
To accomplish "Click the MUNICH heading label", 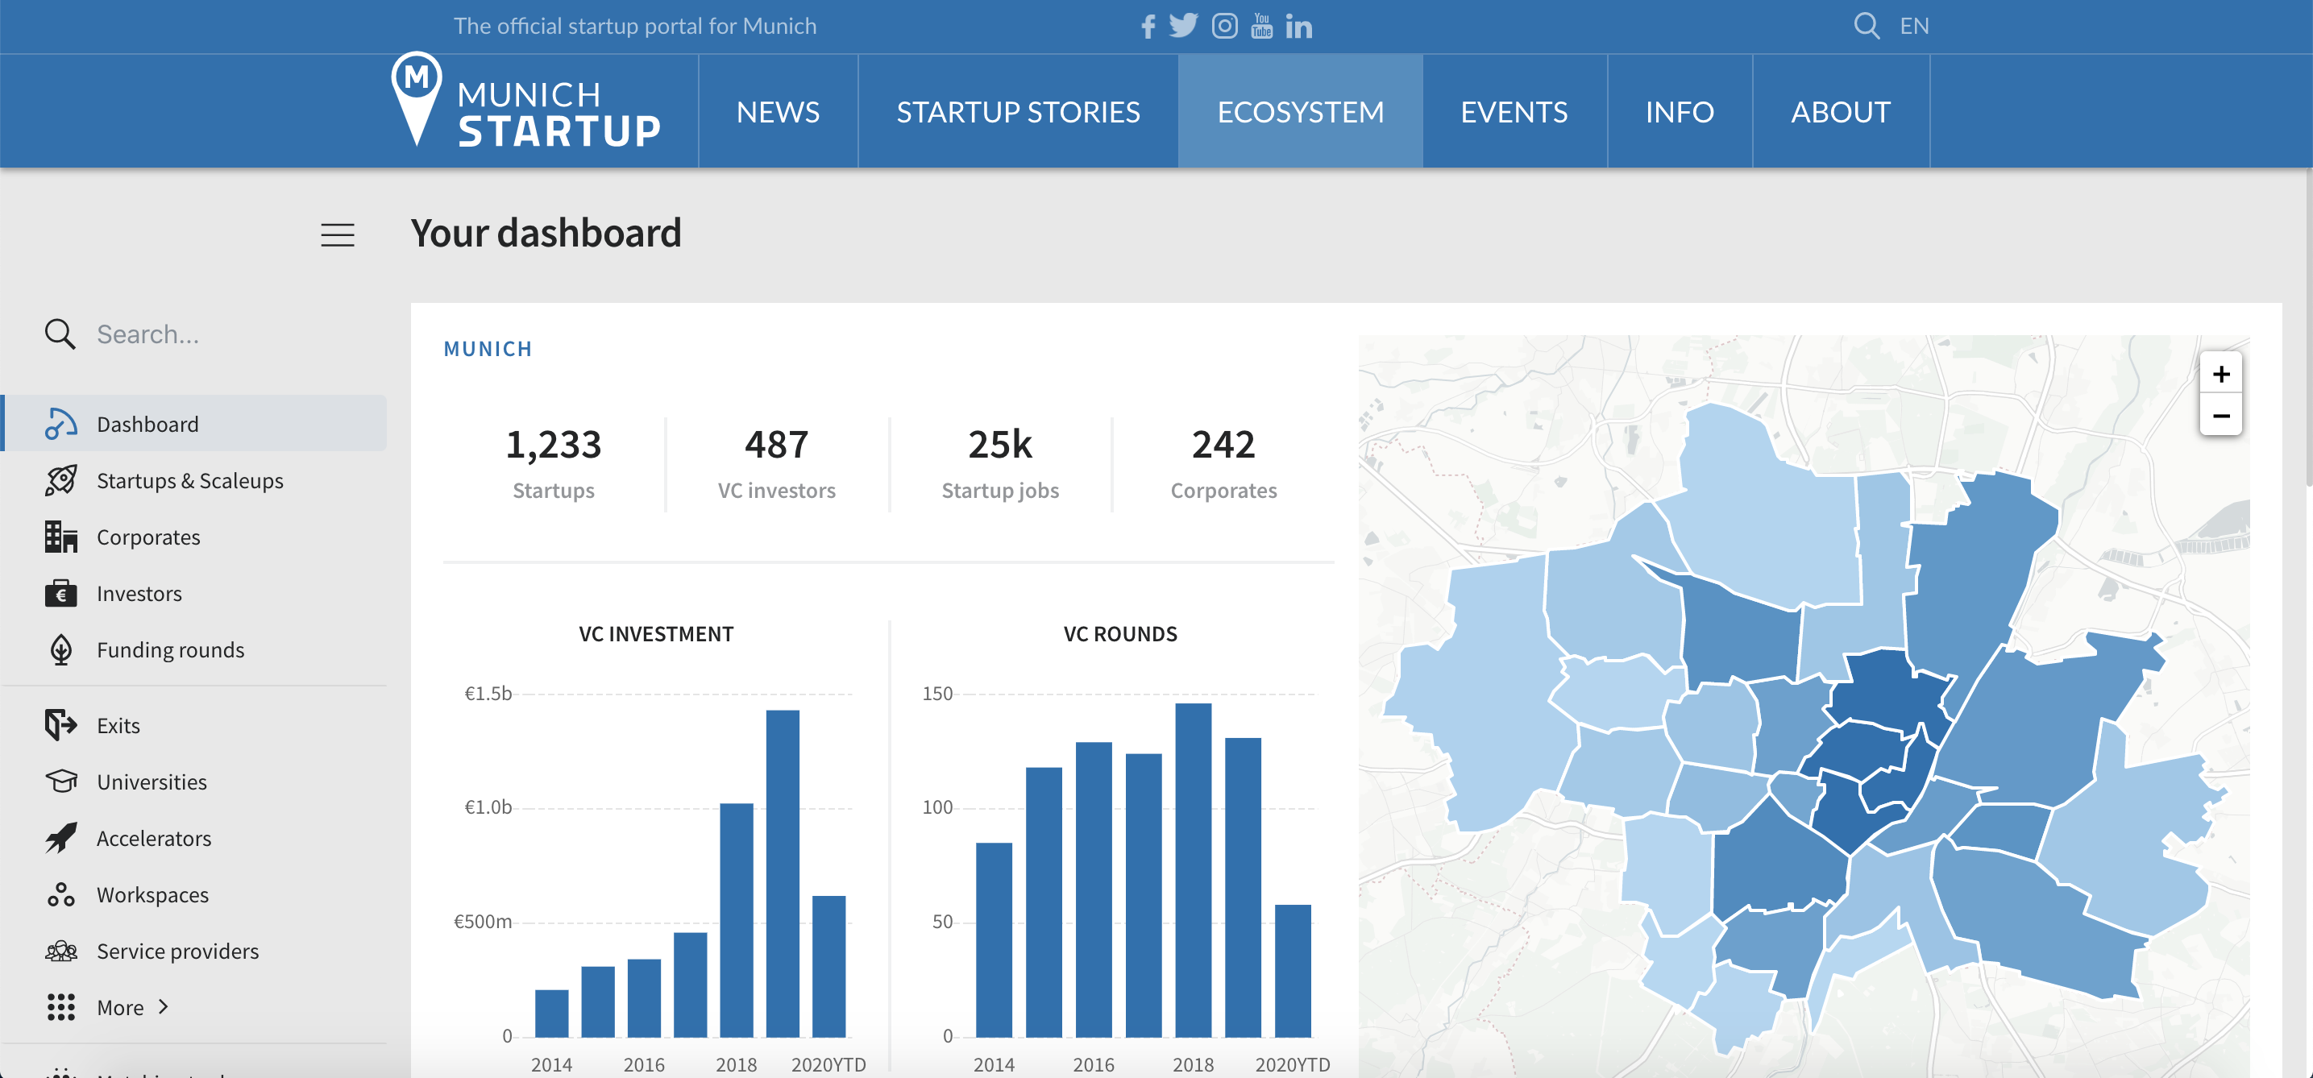I will (x=488, y=348).
